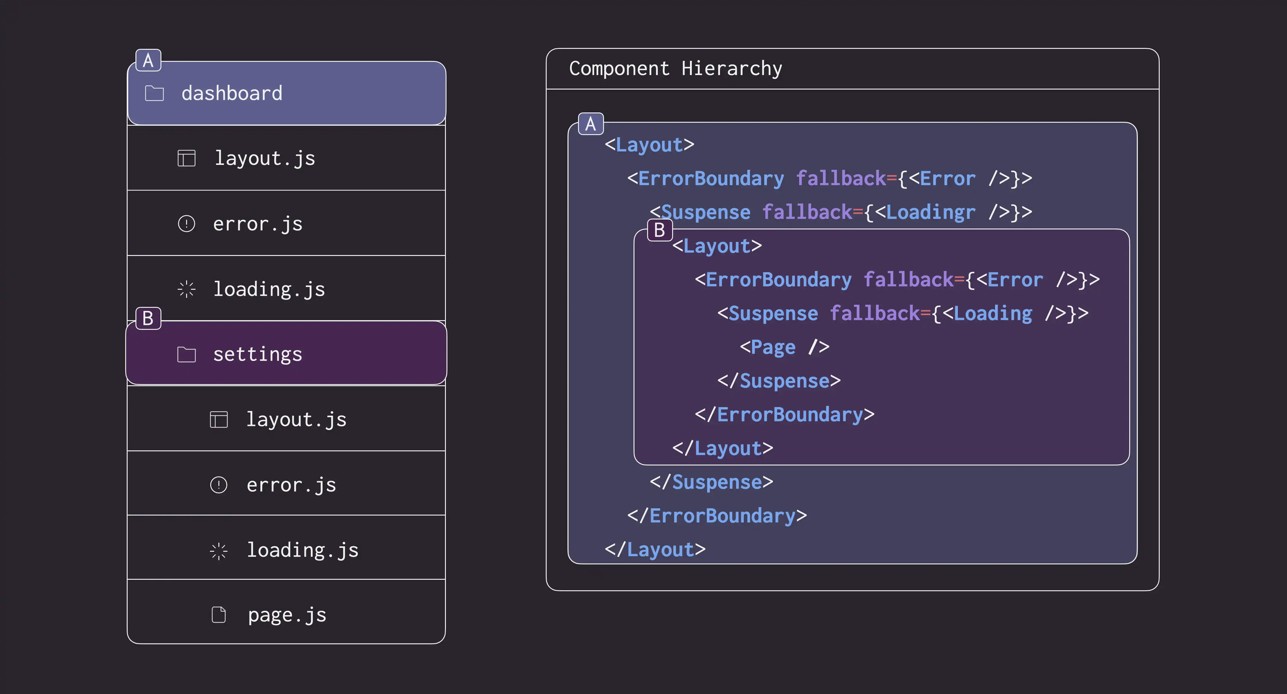Viewport: 1287px width, 694px height.
Task: Click the alert icon of settings' error.js
Action: click(218, 485)
